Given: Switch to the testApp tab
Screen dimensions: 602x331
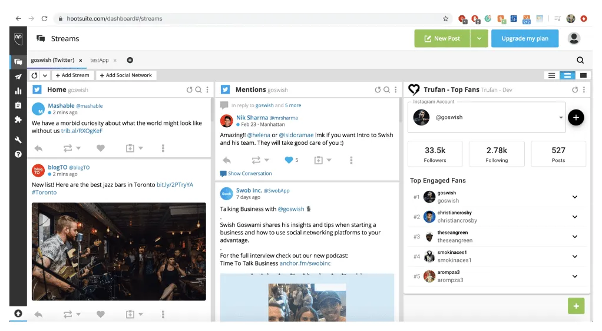Looking at the screenshot, I should click(x=100, y=60).
